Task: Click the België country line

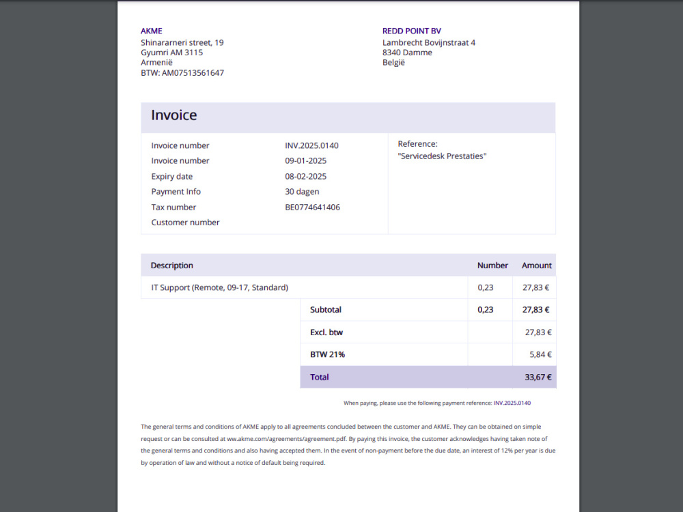Action: (x=393, y=62)
